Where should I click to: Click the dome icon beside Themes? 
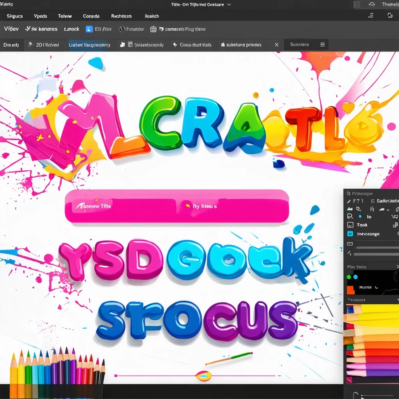[372, 4]
